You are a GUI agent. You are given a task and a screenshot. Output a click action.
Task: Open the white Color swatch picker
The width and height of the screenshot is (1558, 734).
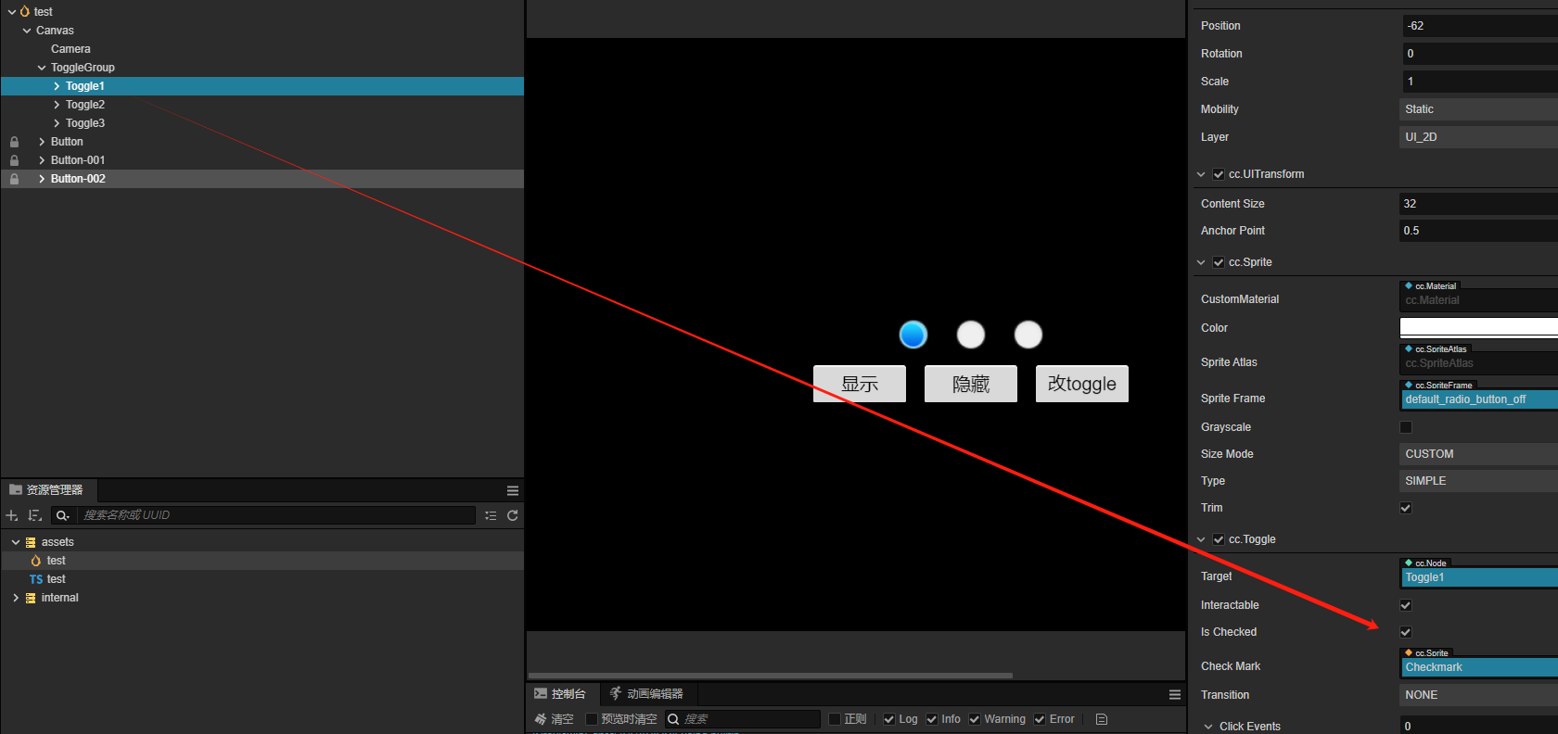coord(1478,327)
